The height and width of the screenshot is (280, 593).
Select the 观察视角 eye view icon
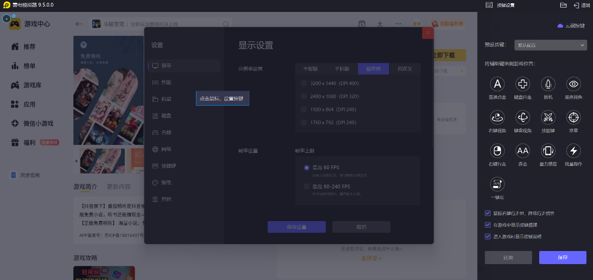tap(573, 84)
